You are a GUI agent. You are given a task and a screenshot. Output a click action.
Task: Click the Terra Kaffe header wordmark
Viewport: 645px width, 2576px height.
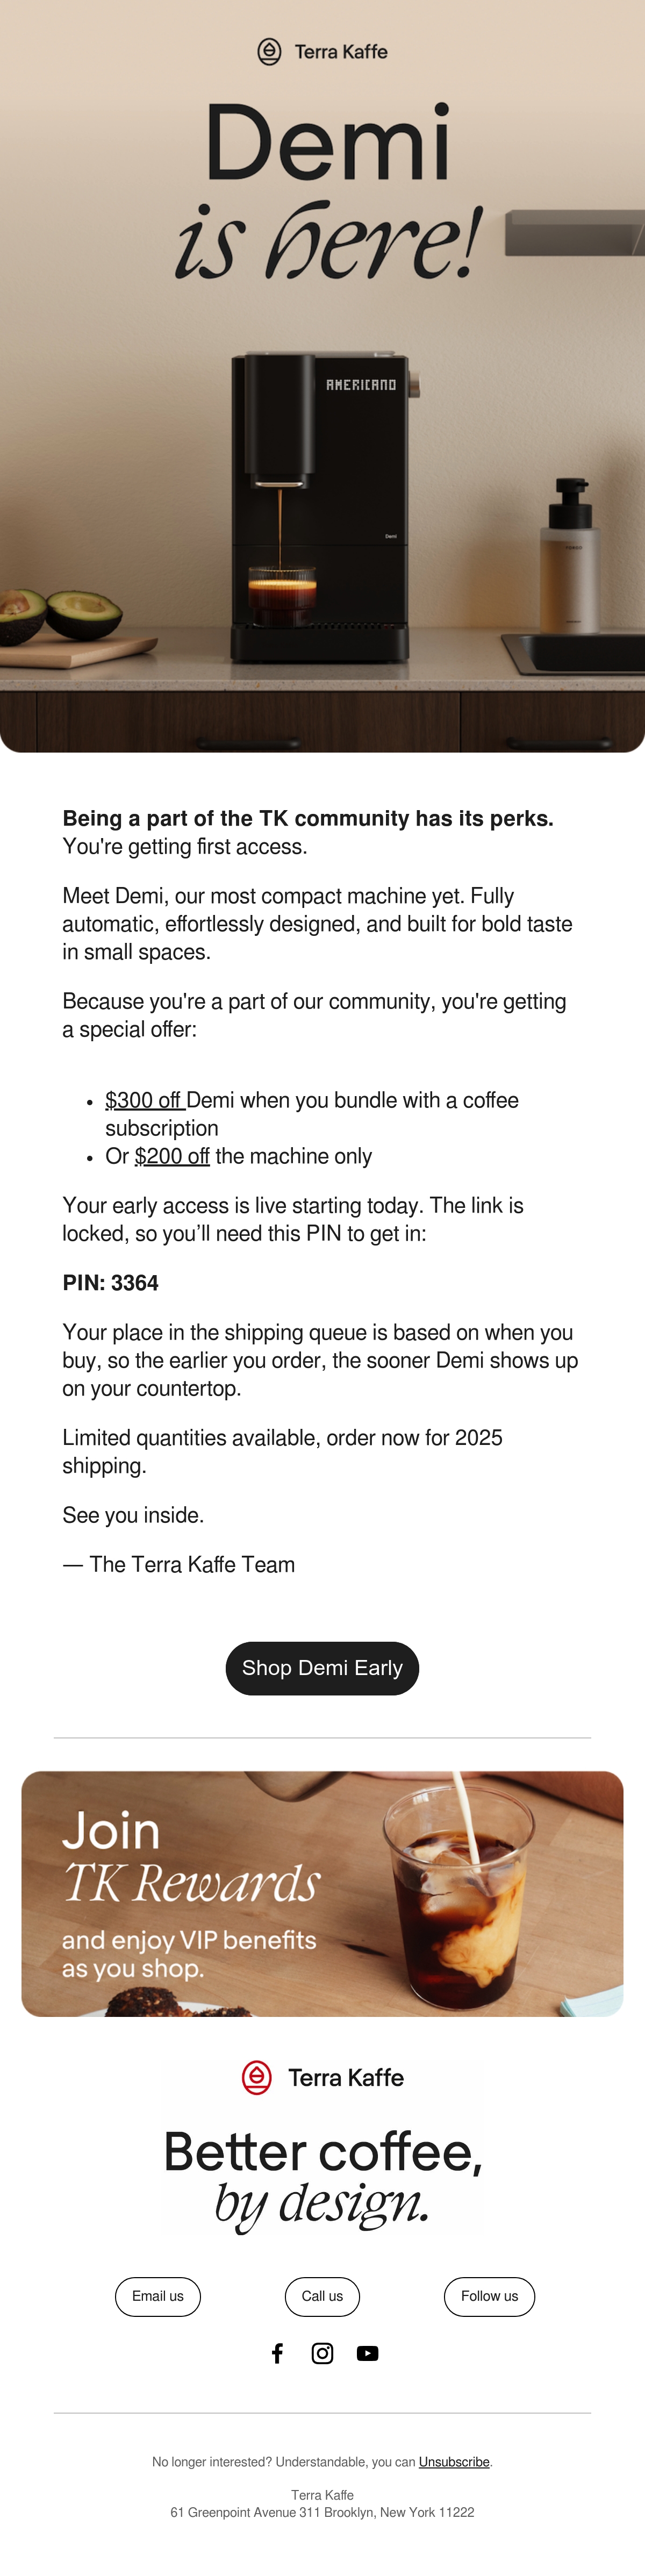tap(341, 52)
